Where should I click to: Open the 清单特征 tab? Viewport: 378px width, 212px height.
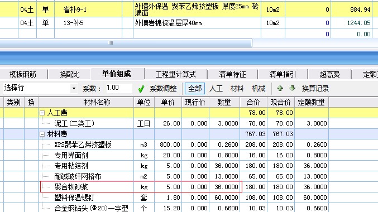coord(232,74)
